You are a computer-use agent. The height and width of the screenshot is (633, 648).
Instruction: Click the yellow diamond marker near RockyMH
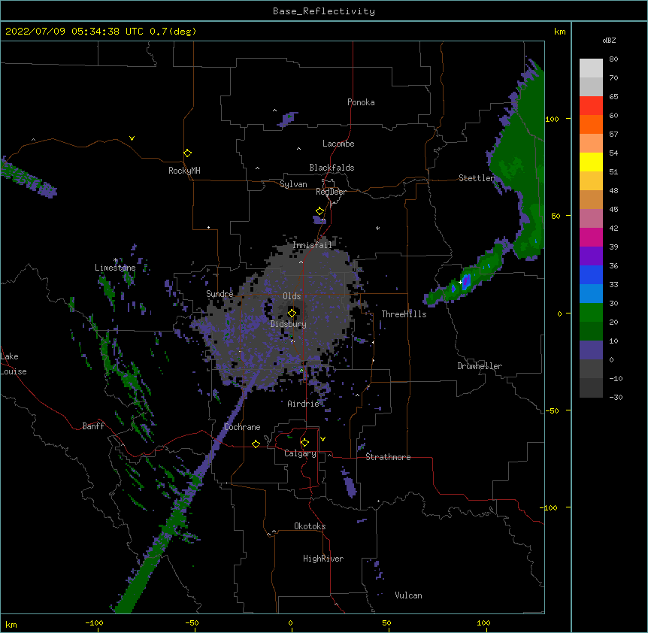point(187,153)
